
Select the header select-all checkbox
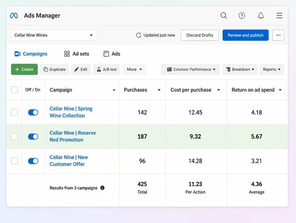14,90
